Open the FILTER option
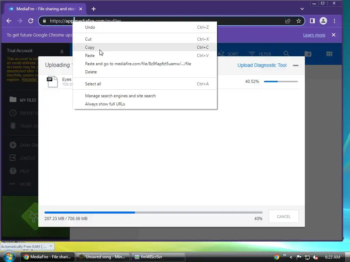The image size is (350, 262). click(260, 54)
